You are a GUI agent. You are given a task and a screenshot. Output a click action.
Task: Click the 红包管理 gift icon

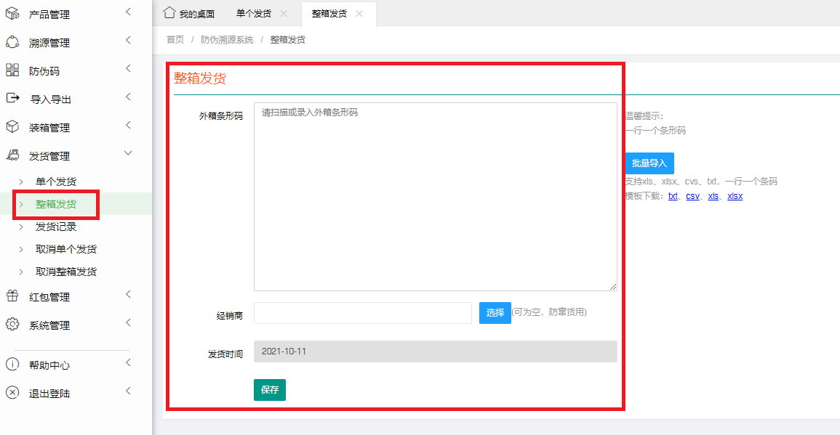12,296
